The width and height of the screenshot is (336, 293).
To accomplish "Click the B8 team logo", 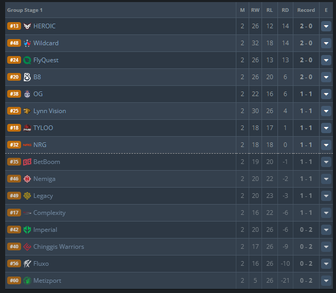I will pos(27,77).
